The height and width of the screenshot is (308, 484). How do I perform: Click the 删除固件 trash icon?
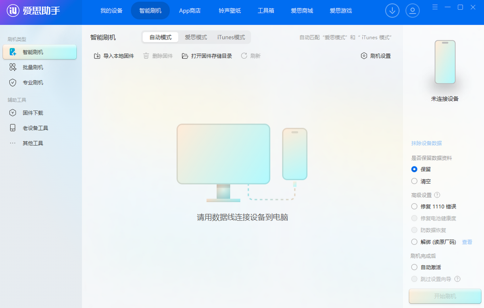click(x=146, y=56)
